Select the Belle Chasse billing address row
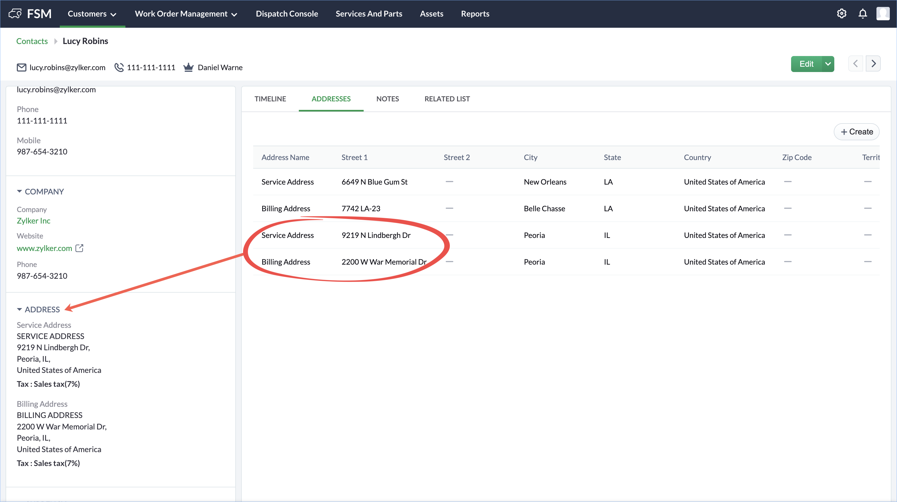Viewport: 897px width, 502px height. tap(544, 209)
